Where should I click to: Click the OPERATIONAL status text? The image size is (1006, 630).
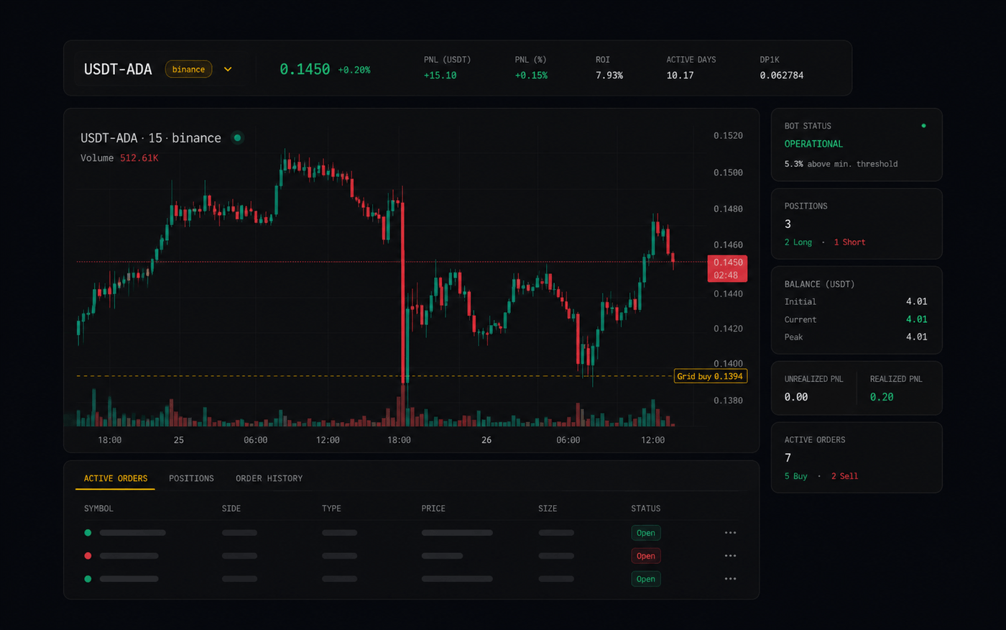point(813,144)
